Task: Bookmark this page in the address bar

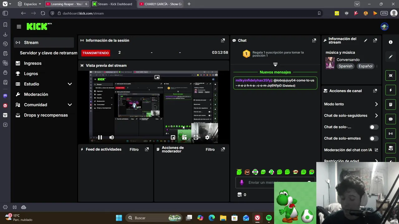Action: point(319,13)
